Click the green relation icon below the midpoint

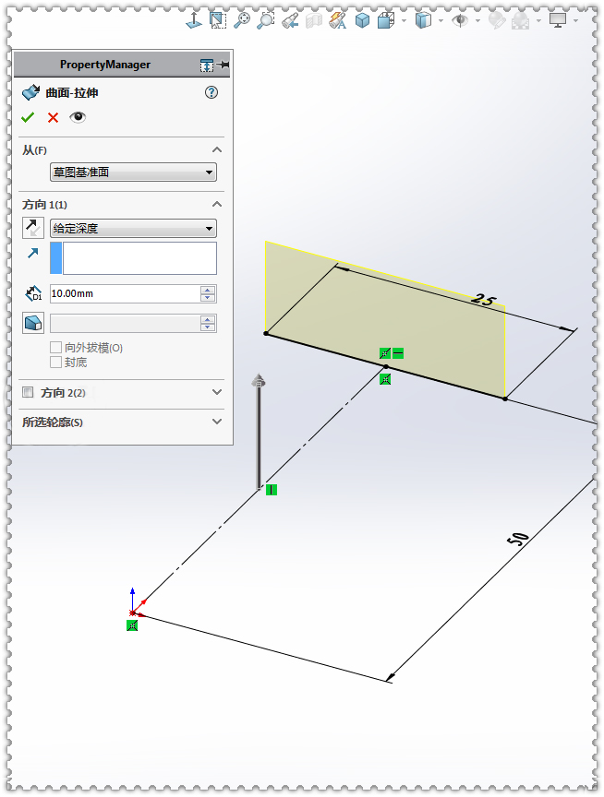[385, 379]
